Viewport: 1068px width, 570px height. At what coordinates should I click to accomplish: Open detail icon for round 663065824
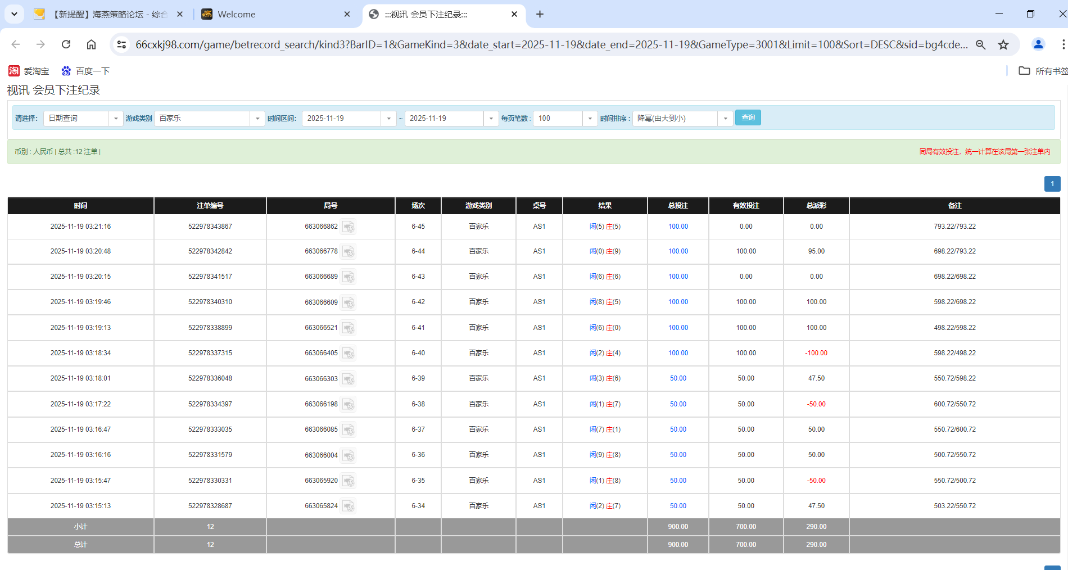tap(349, 506)
